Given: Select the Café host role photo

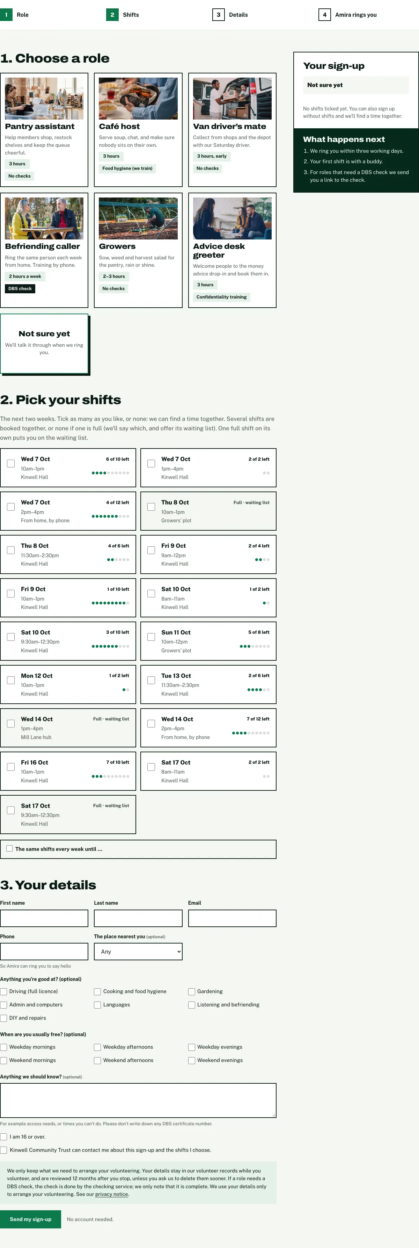Looking at the screenshot, I should (138, 98).
